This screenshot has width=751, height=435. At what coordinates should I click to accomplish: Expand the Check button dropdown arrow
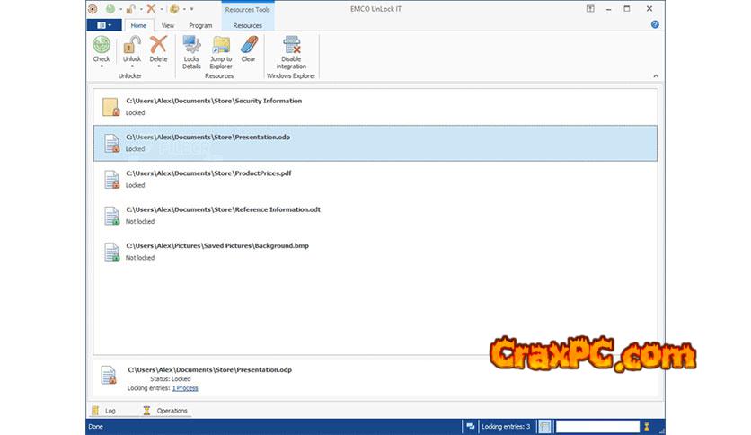pyautogui.click(x=102, y=67)
